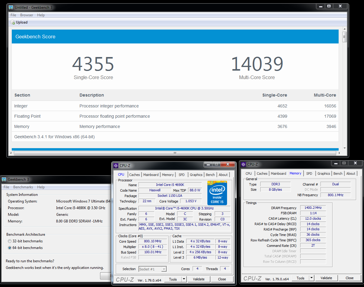Select 64-bit benchmarks radio button

[x=10, y=248]
